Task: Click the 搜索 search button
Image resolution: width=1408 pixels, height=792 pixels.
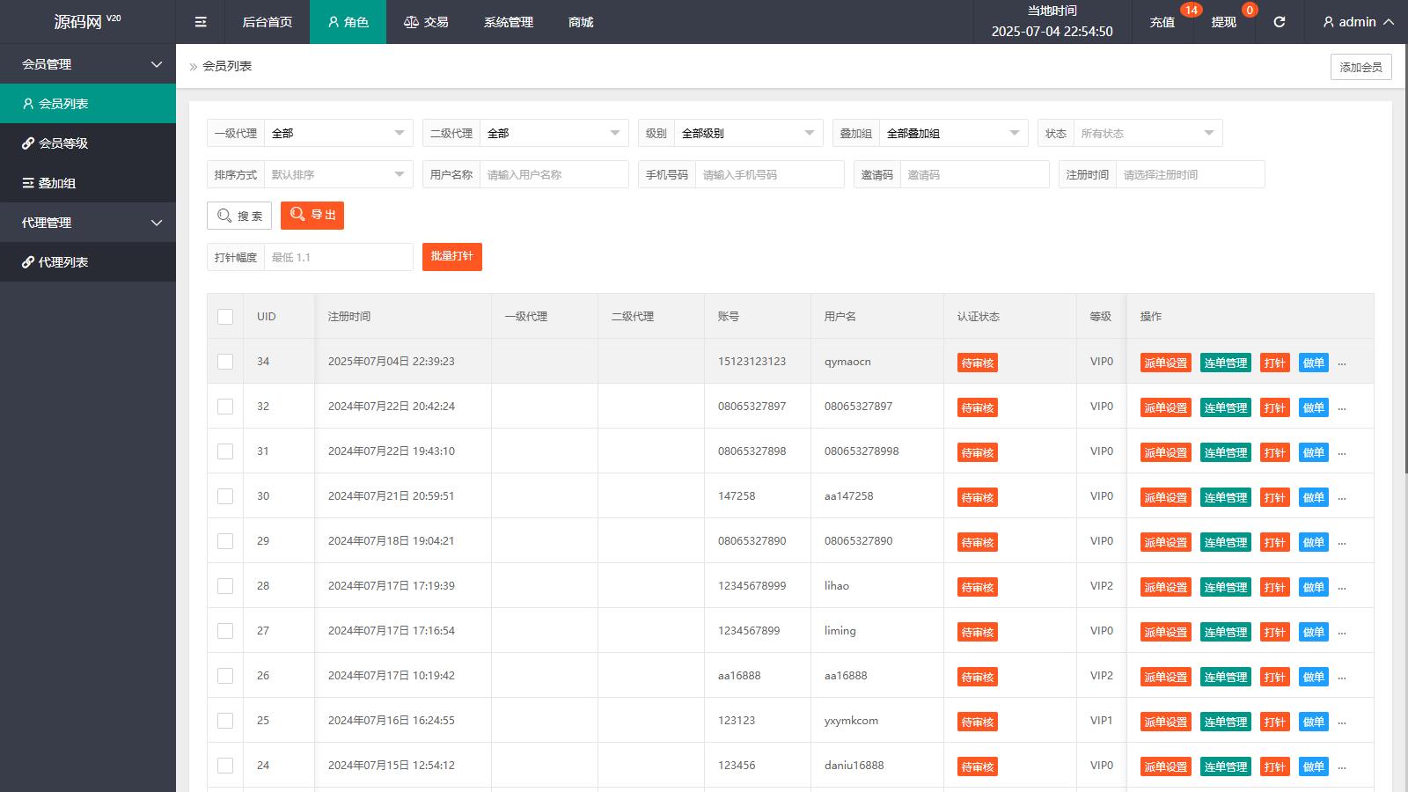Action: click(x=239, y=216)
